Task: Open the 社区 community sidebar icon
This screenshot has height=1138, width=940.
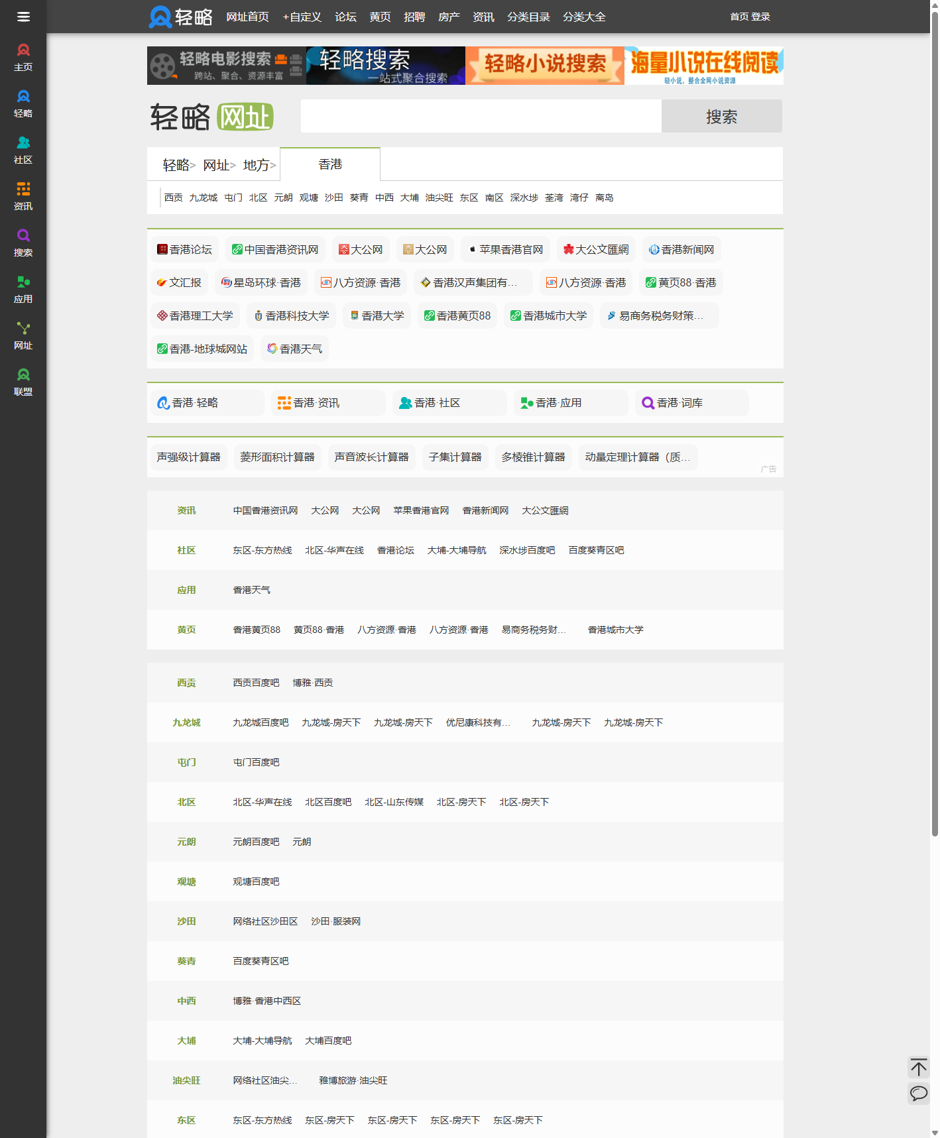Action: (23, 150)
